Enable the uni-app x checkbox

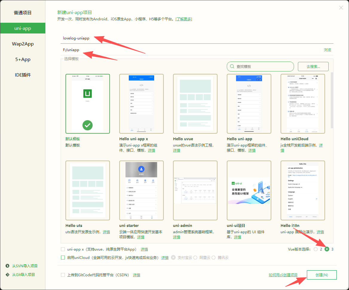click(63, 249)
